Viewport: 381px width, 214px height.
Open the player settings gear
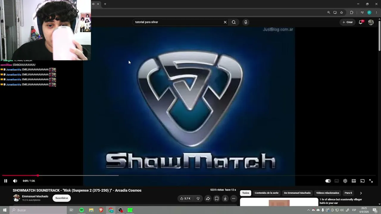tap(345, 181)
